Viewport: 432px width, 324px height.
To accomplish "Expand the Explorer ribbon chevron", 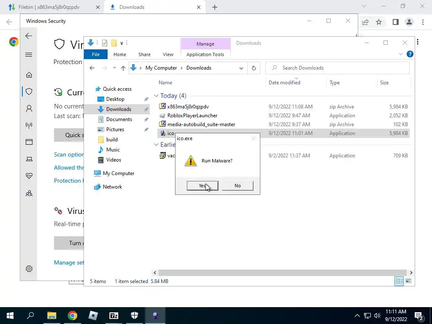I will pyautogui.click(x=401, y=54).
